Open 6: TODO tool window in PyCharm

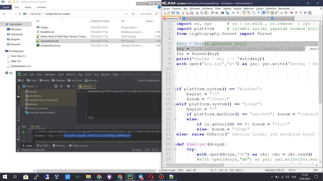(x=42, y=146)
